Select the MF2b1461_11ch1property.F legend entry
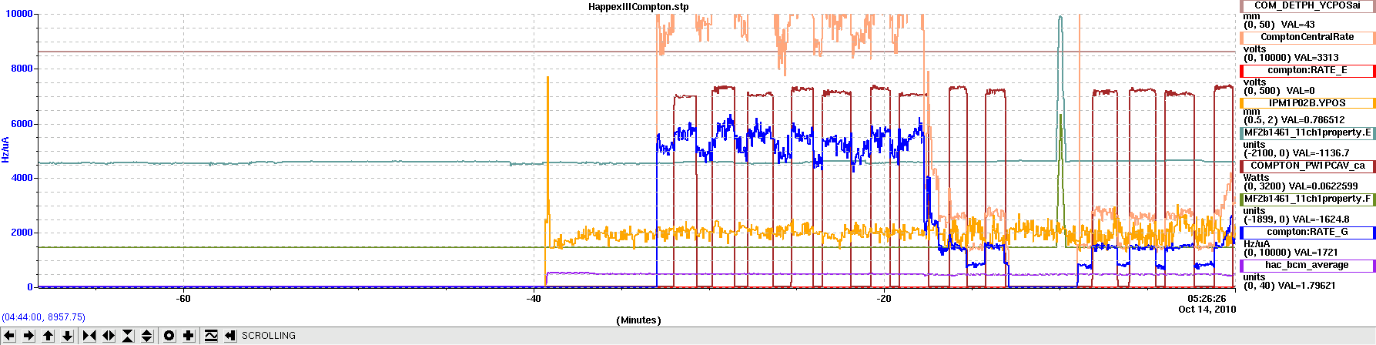This screenshot has height=345, width=1376. pyautogui.click(x=1307, y=199)
